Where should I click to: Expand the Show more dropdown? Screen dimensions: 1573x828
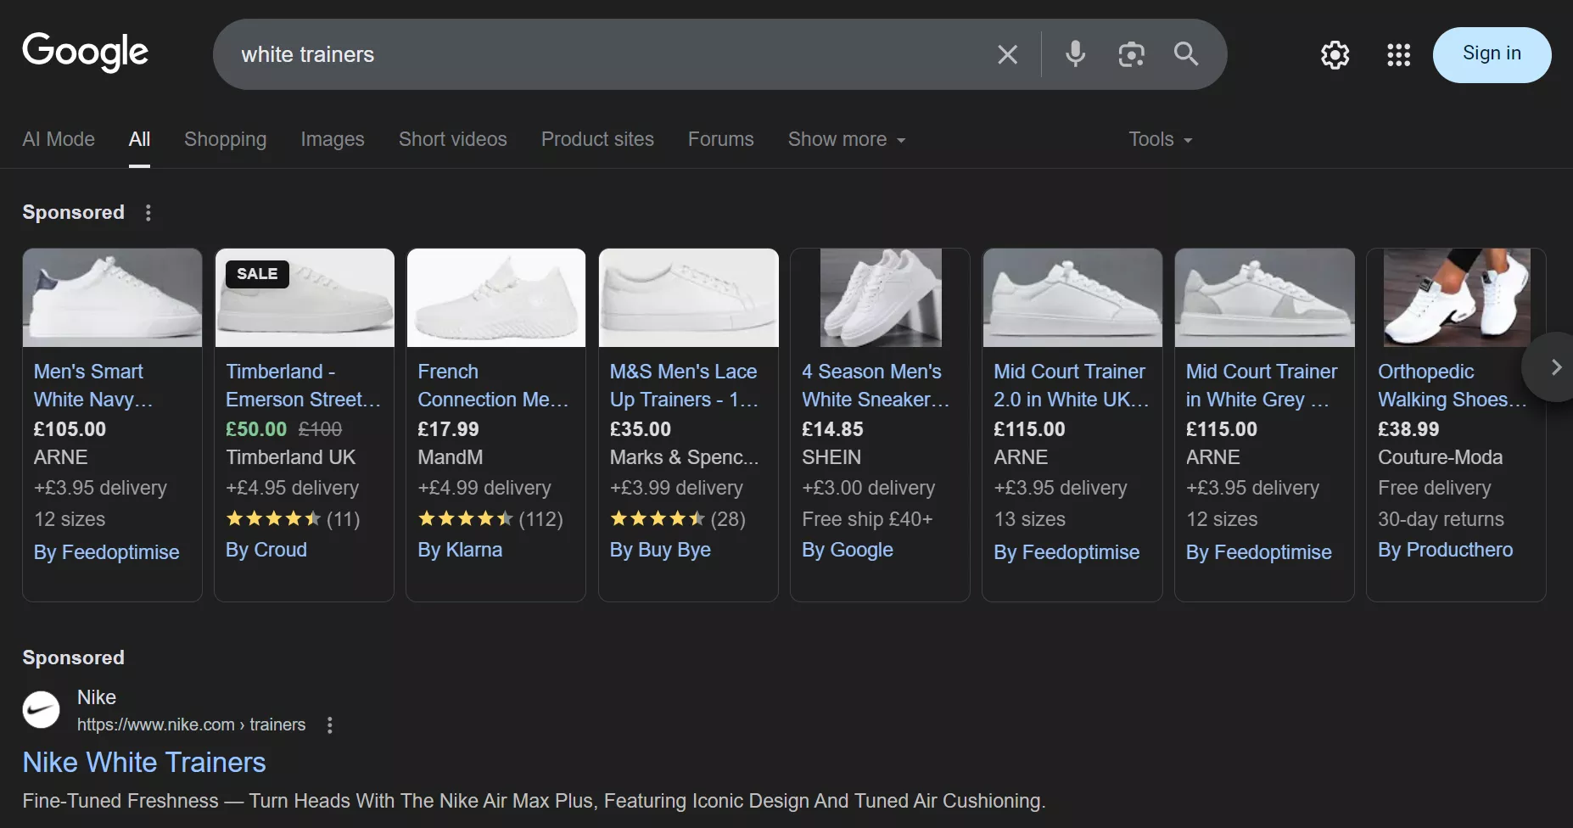(x=847, y=139)
